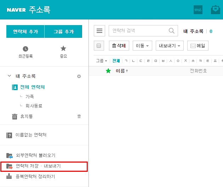Open the 그룹 filter dropdown
The image size is (223, 187).
(102, 61)
